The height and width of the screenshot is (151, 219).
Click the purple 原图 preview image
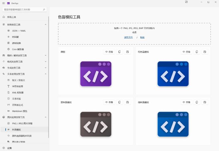(96, 74)
